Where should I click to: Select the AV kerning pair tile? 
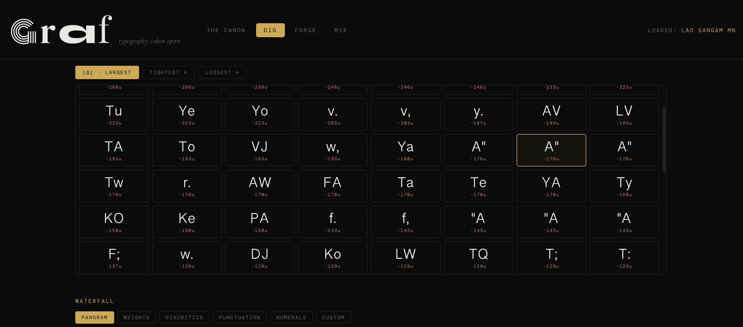click(x=551, y=114)
